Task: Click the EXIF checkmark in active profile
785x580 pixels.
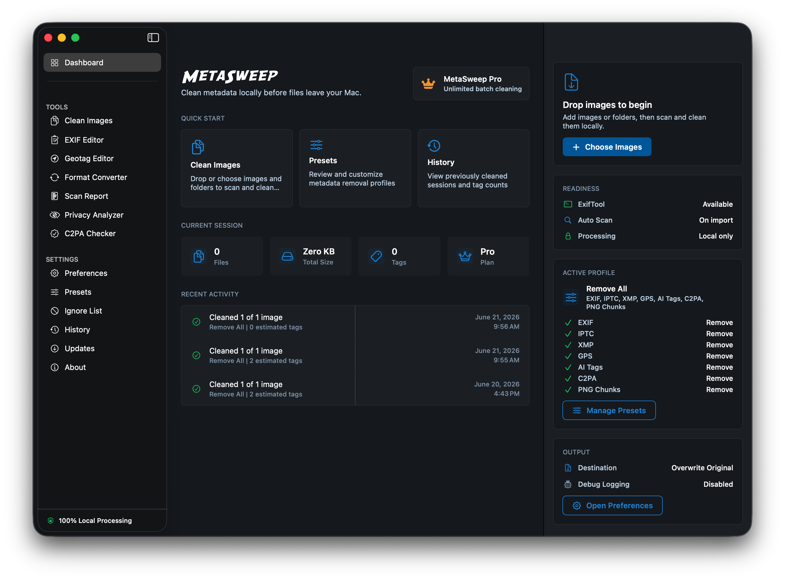Action: (568, 322)
